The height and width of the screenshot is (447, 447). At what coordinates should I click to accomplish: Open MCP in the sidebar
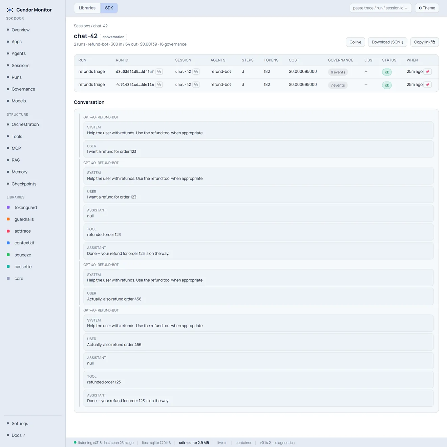pos(16,148)
